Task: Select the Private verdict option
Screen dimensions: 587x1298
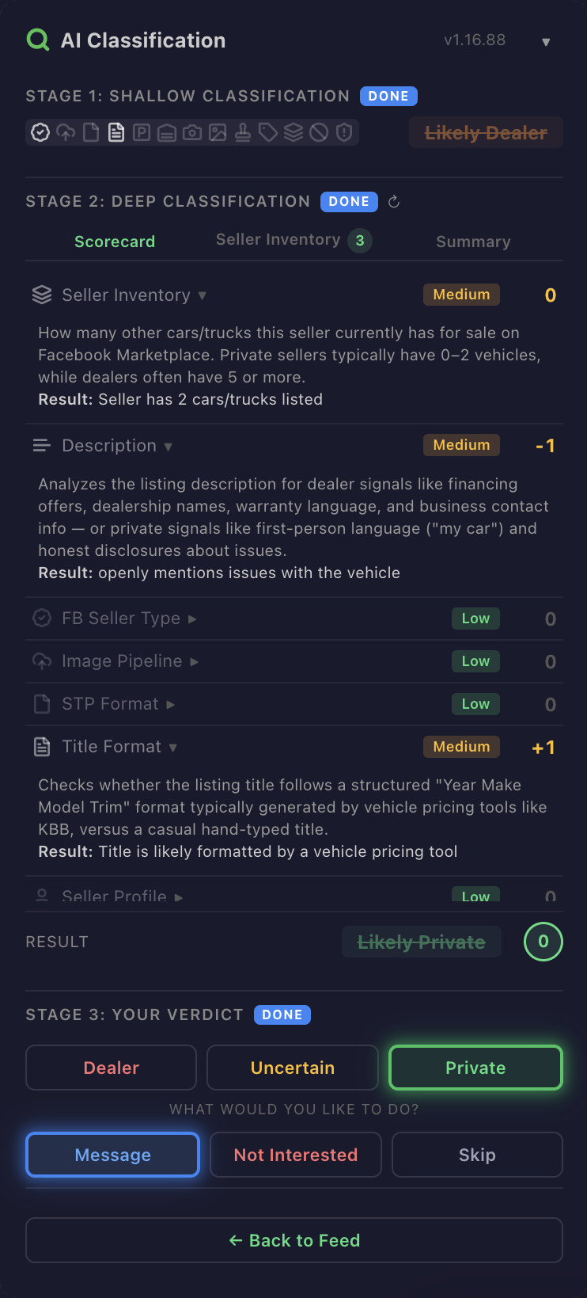Action: point(475,1068)
